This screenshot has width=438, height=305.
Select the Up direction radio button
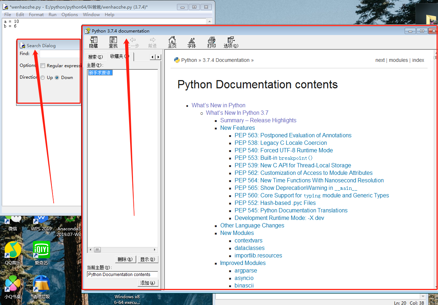point(43,78)
